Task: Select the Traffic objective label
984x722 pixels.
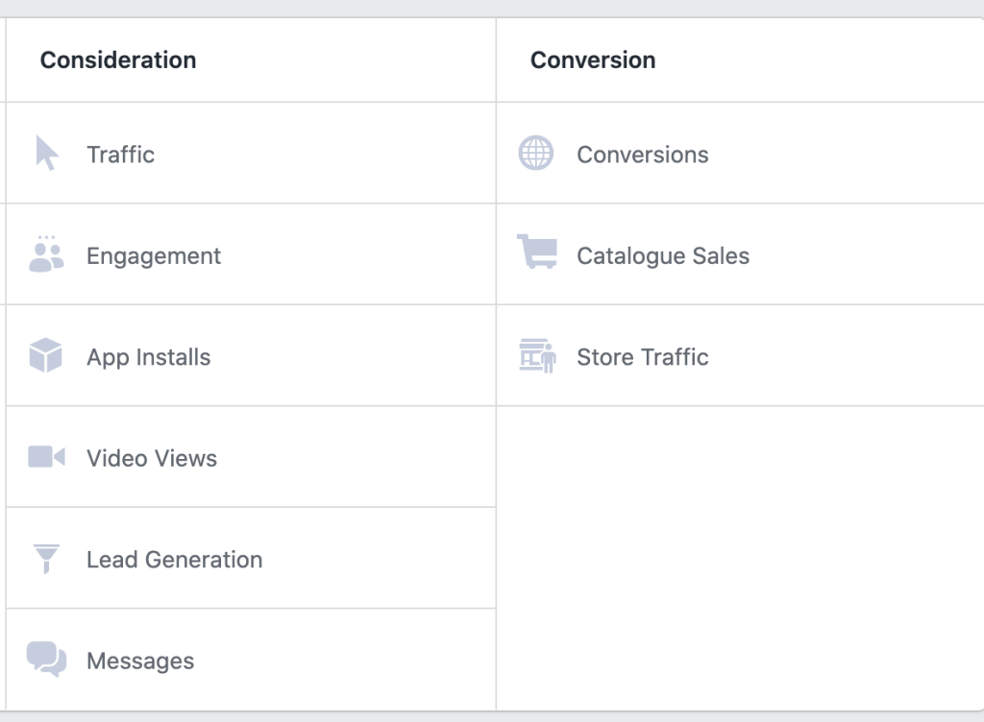Action: (x=120, y=155)
